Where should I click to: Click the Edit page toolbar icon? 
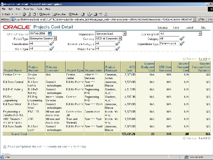pyautogui.click(x=101, y=14)
